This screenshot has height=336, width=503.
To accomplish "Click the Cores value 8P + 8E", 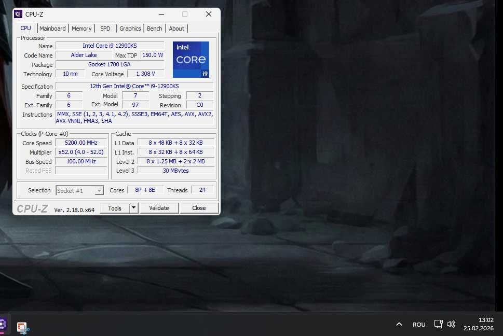I will pos(145,190).
